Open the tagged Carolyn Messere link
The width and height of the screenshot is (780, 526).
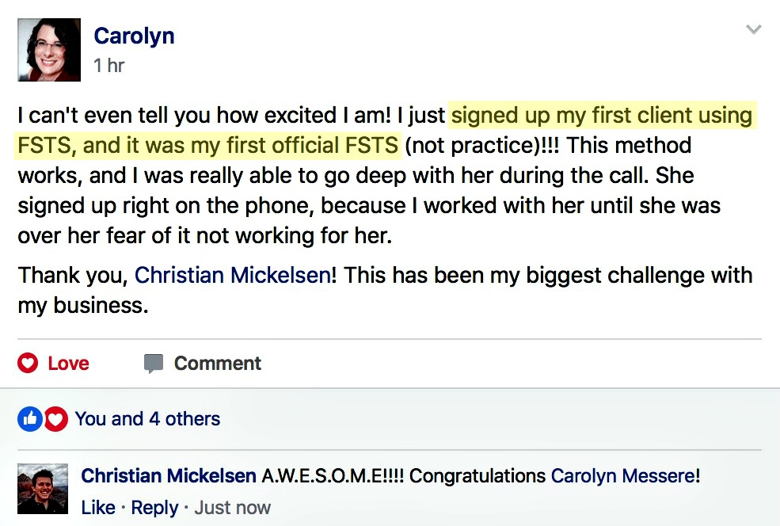622,476
